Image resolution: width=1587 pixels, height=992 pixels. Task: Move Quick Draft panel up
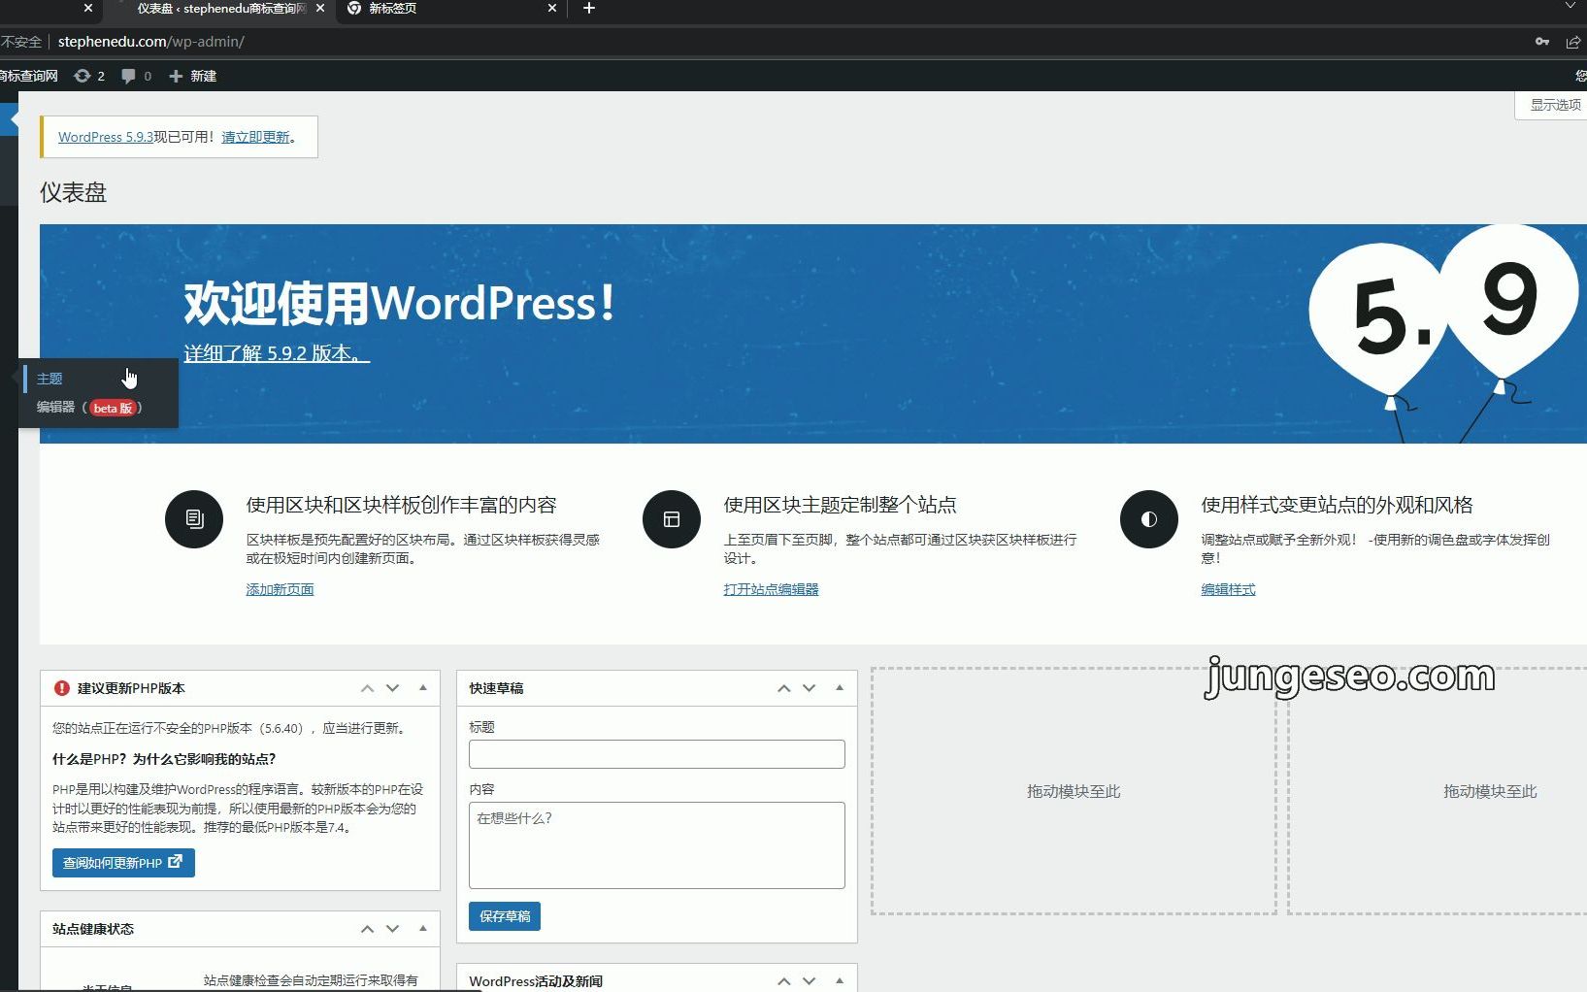click(783, 688)
